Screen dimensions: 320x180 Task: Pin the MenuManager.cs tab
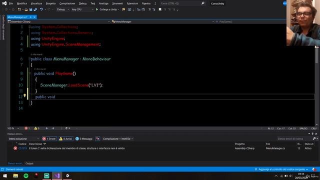[x=30, y=17]
